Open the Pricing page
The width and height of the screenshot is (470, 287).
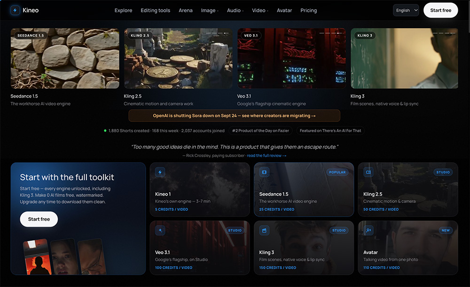tap(308, 10)
